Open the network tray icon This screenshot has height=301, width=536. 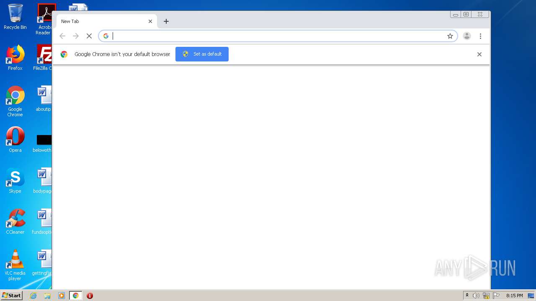point(486,296)
